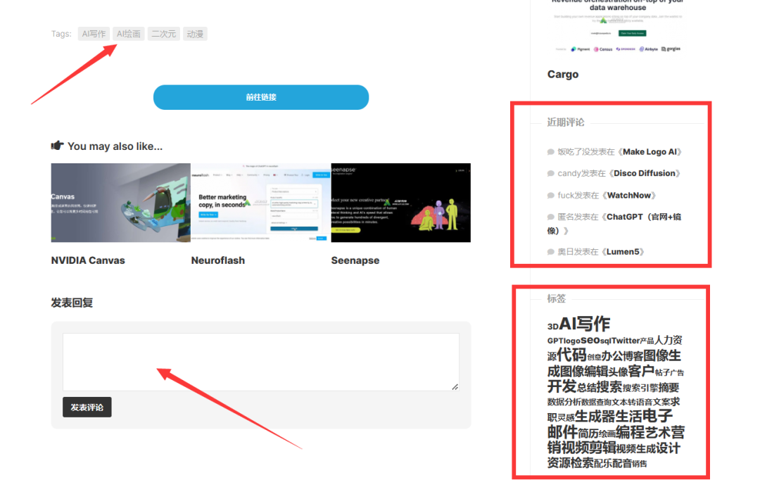Click the large AI写作 tag in the tag cloud
This screenshot has height=480, width=760.
coord(585,323)
